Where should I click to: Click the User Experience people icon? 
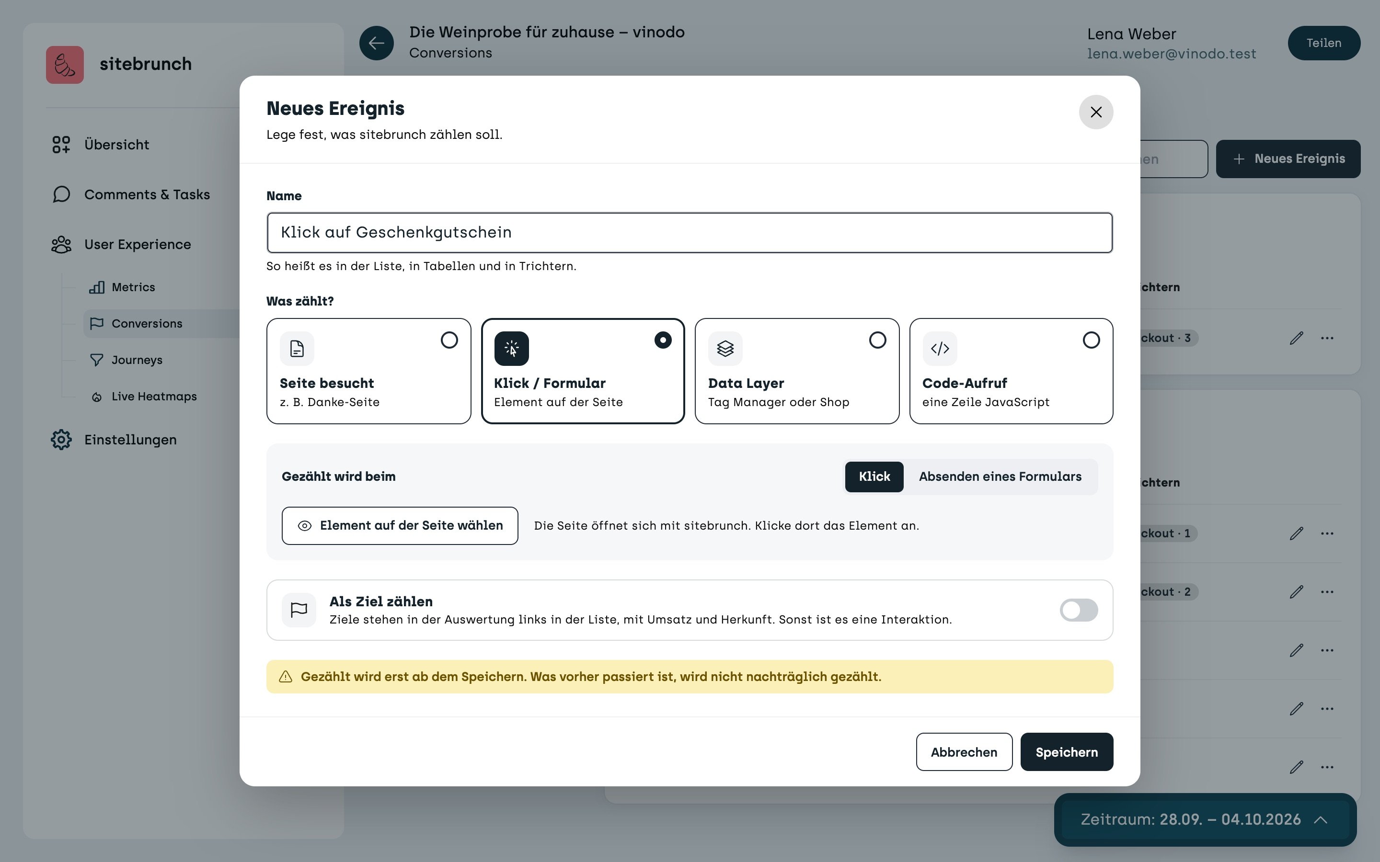[x=61, y=245]
